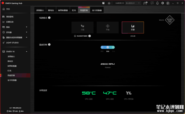This screenshot has width=185, height=114.
Task: Switch to the 显卡切换器 tab
Action: point(97,10)
